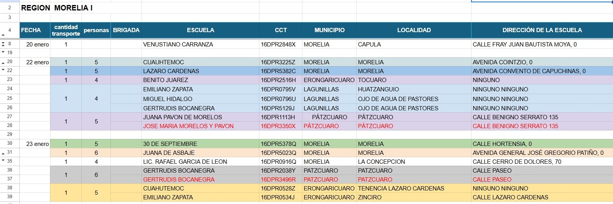
Task: Select the ESCUELA column header cell
Action: pos(200,30)
